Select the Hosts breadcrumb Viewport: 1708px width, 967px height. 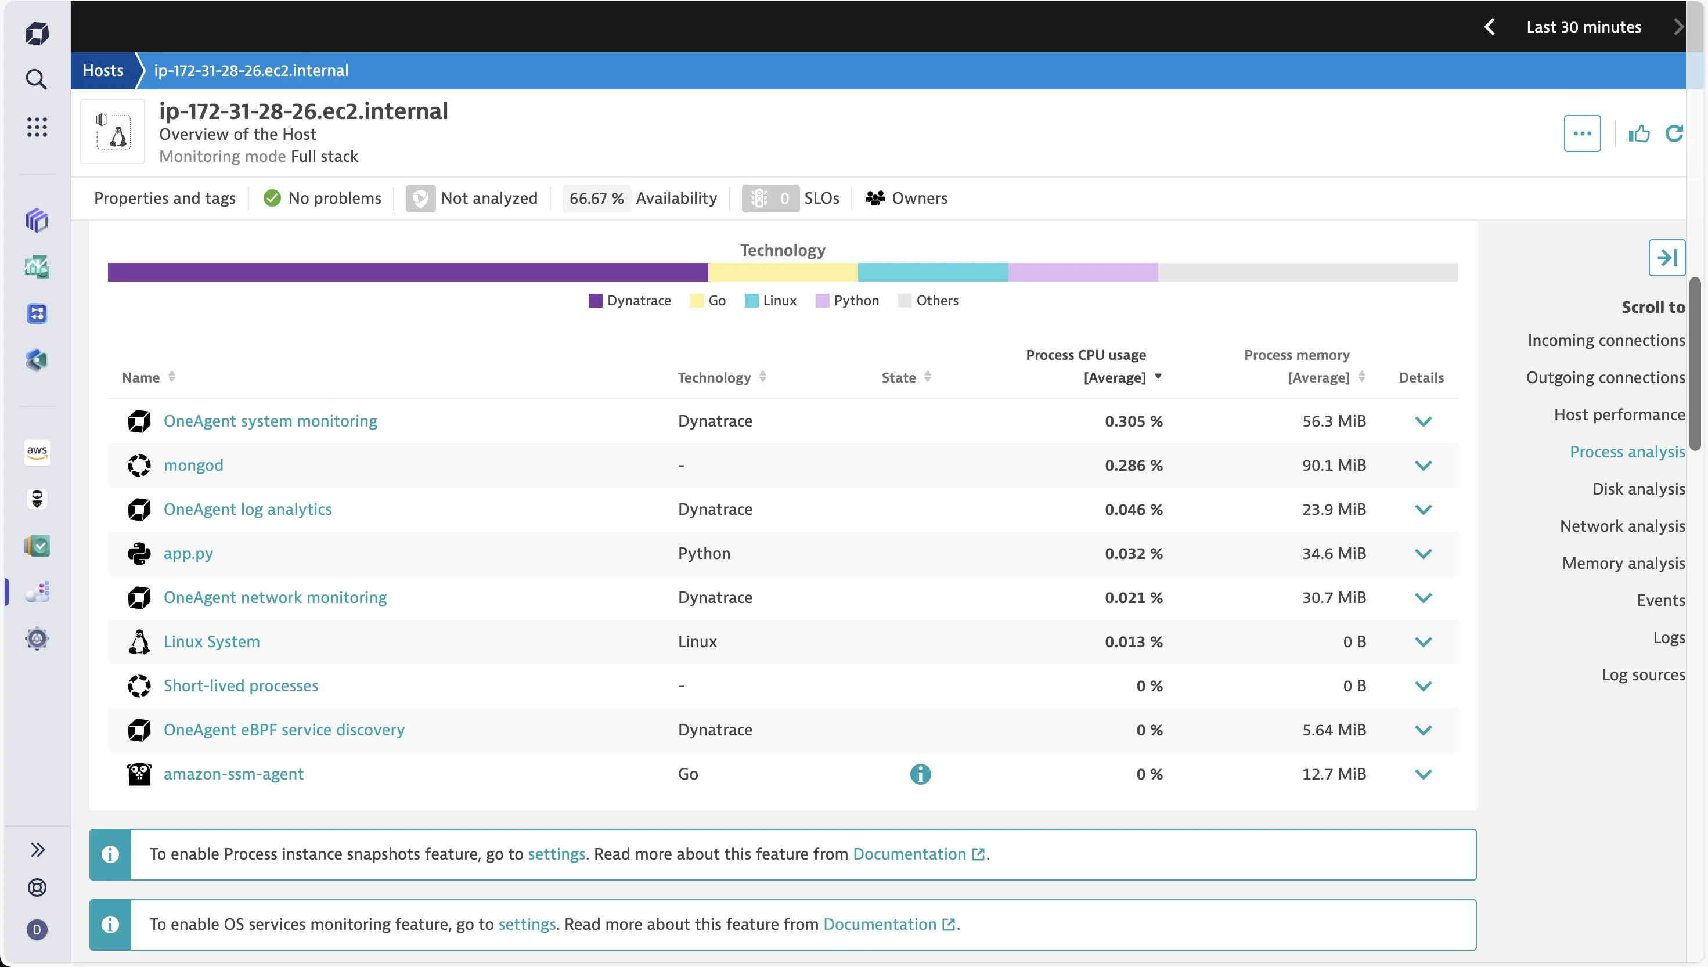[103, 70]
